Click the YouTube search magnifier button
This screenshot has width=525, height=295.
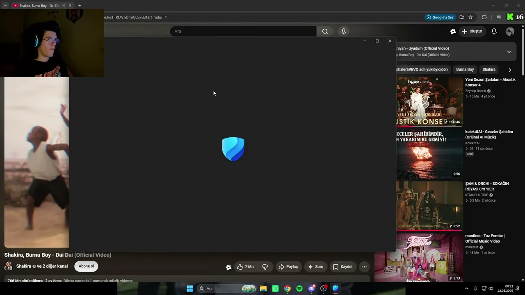(325, 31)
